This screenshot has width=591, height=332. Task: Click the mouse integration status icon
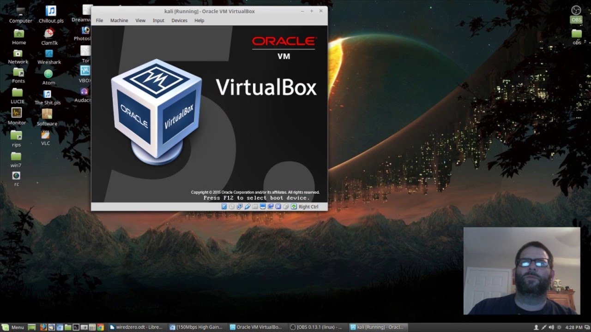pos(286,207)
